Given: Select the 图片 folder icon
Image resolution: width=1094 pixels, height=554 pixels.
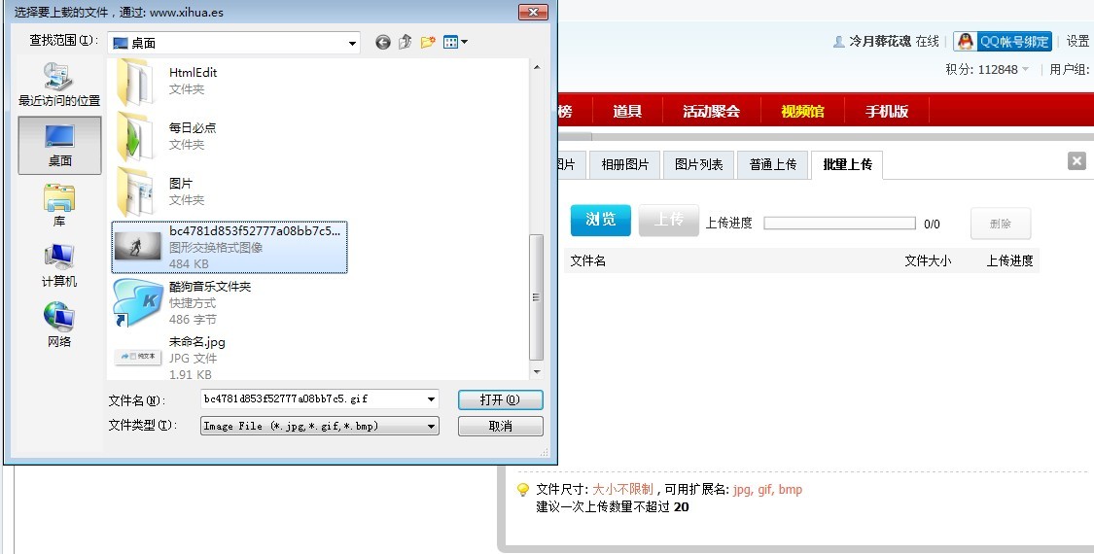Looking at the screenshot, I should coord(135,191).
